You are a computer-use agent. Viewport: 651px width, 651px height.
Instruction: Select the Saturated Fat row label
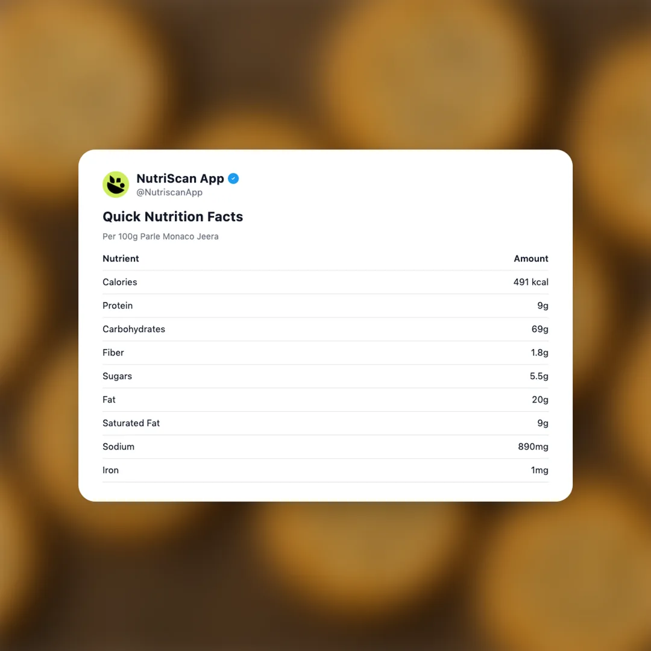(131, 423)
